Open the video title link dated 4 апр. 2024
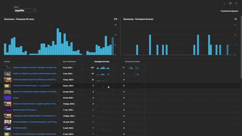This screenshot has height=136, width=242. 35,74
